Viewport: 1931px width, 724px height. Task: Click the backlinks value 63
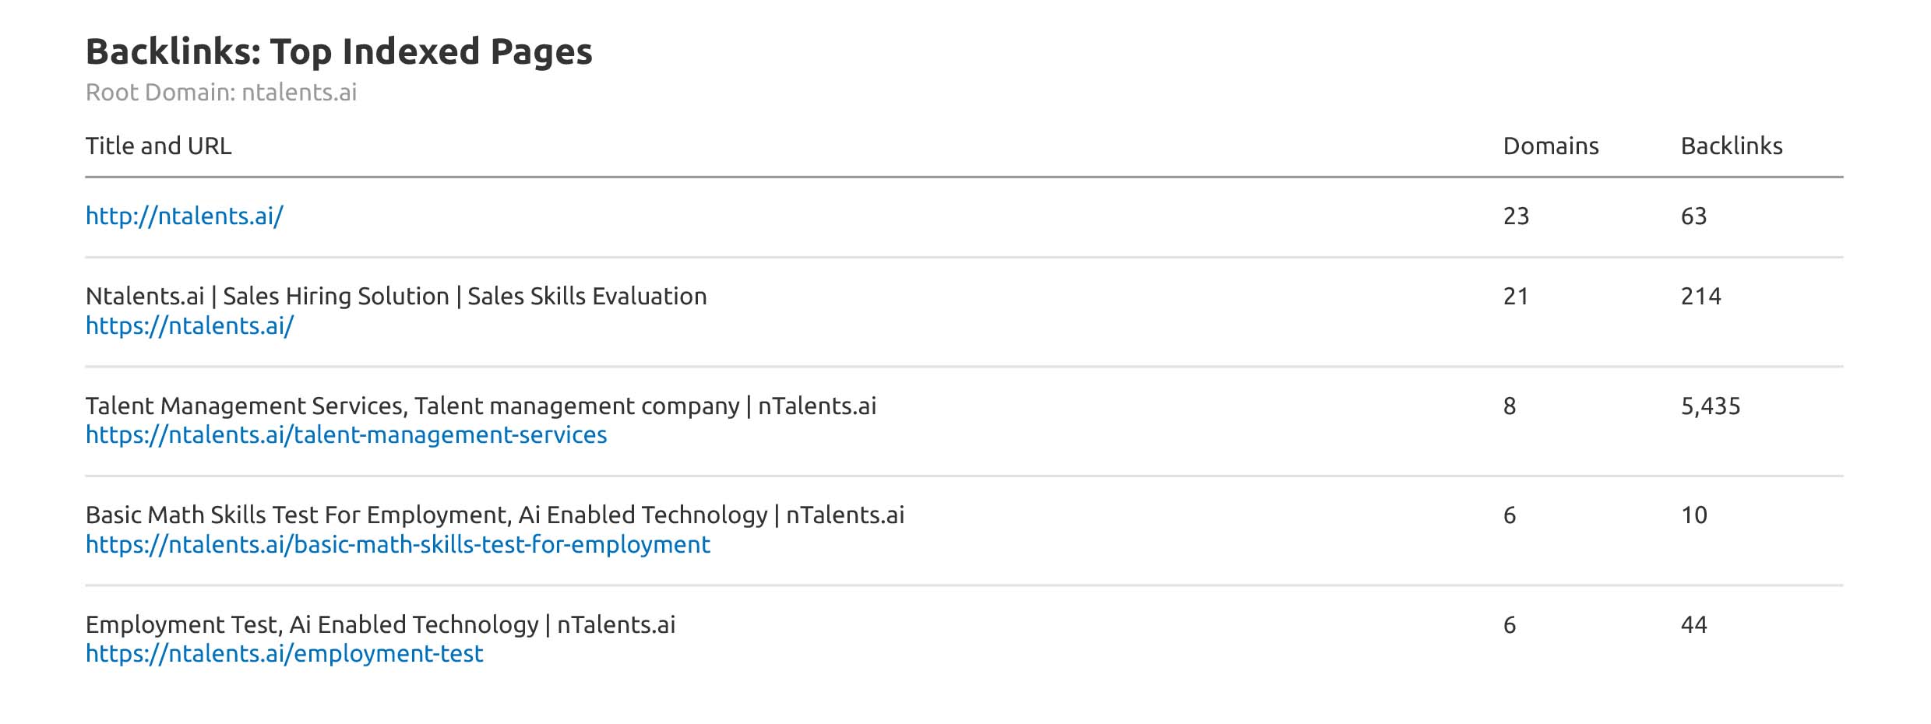pos(1693,216)
